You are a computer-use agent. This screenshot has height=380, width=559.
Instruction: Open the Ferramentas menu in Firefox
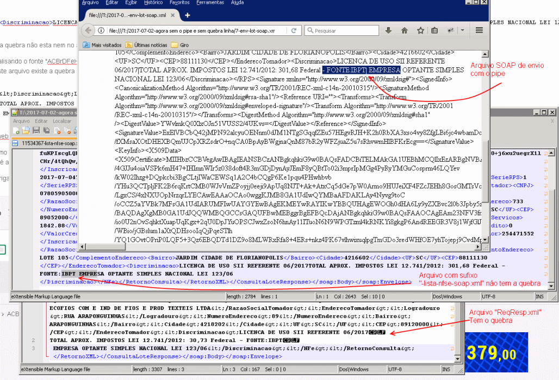click(210, 3)
